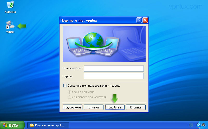The image size is (208, 129).
Task: Focus the Пользователь input field
Action: click(114, 68)
